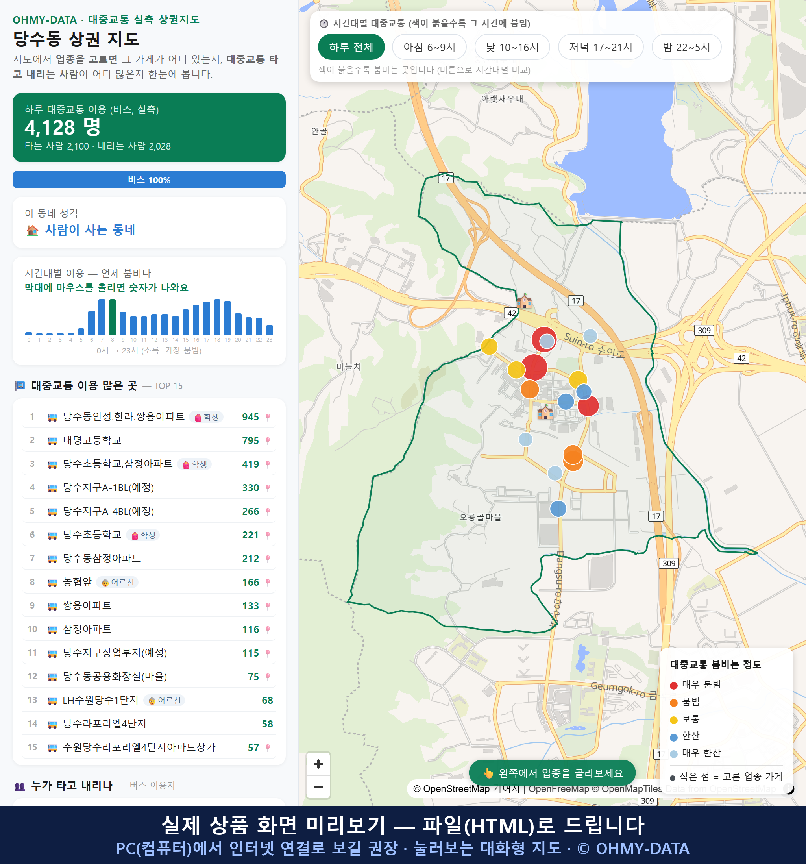Click the pin icon for 당수지구상업부지(예정) row
This screenshot has height=864, width=806.
coord(268,653)
